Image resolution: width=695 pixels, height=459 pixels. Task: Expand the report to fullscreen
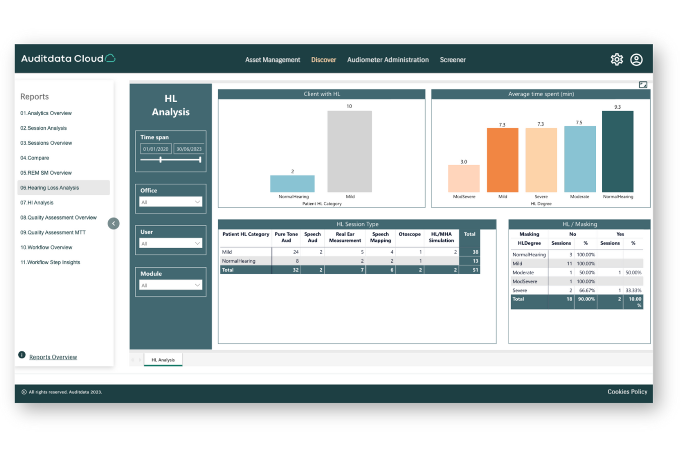(x=643, y=85)
